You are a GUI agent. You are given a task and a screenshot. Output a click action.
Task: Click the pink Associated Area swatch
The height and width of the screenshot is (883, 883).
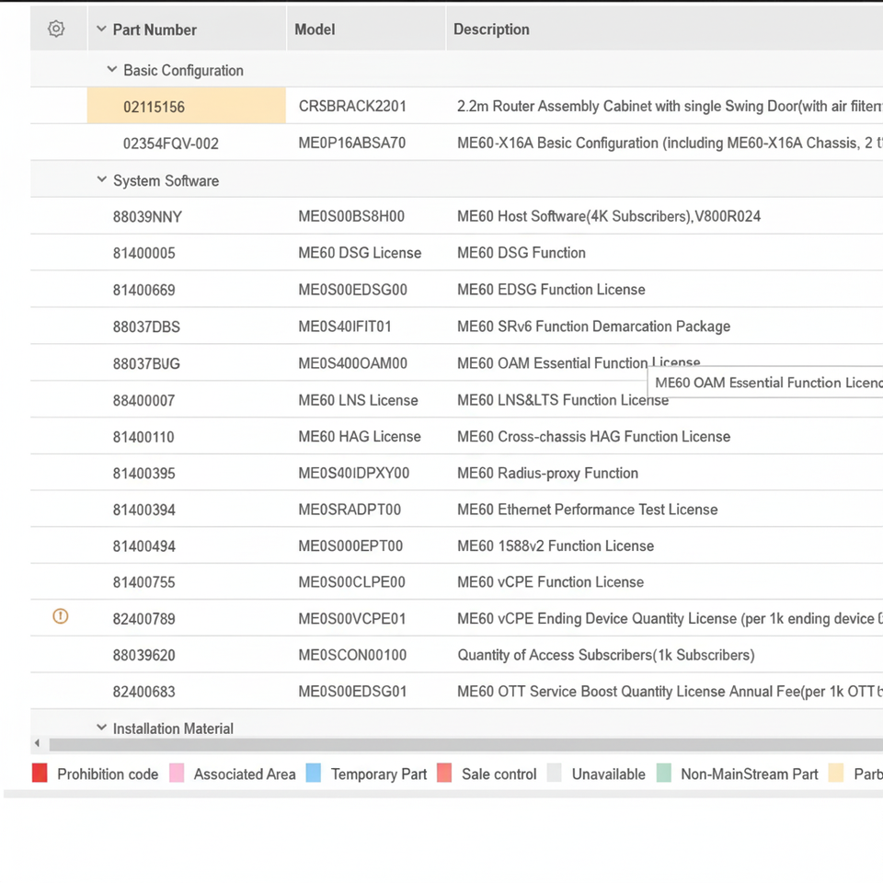177,774
